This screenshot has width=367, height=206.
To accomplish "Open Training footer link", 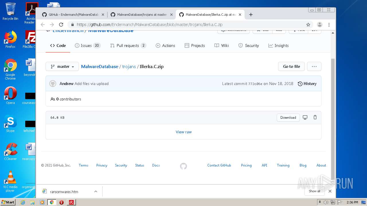I will (283, 165).
